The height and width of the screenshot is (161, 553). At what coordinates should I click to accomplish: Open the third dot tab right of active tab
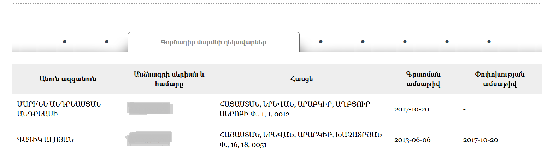coord(405,42)
